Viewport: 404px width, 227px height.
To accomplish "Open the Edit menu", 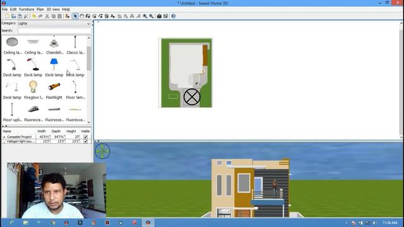I will (x=13, y=9).
